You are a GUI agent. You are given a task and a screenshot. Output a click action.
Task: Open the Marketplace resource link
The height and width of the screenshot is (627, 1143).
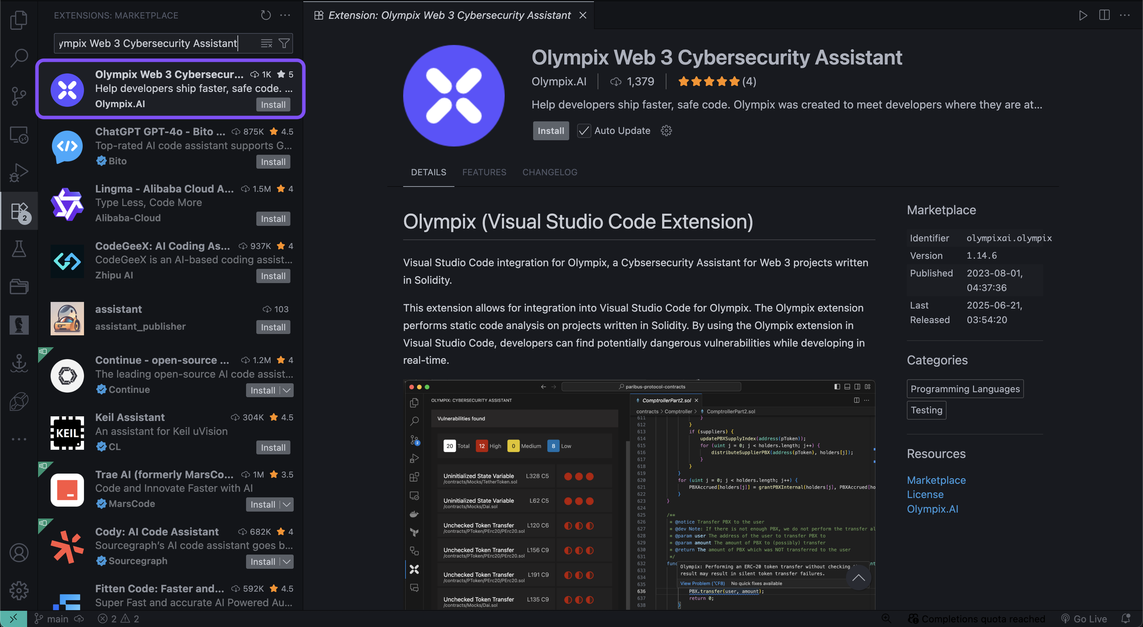click(x=936, y=480)
